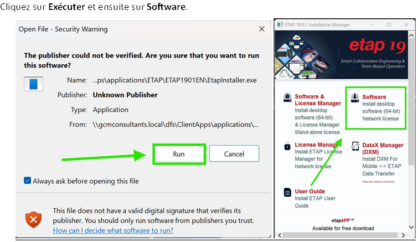Click scroll down arrow in ETAP installer
The height and width of the screenshot is (242, 418).
pyautogui.click(x=411, y=227)
